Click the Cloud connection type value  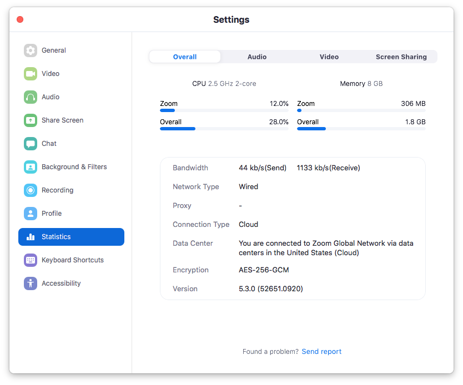click(x=248, y=225)
